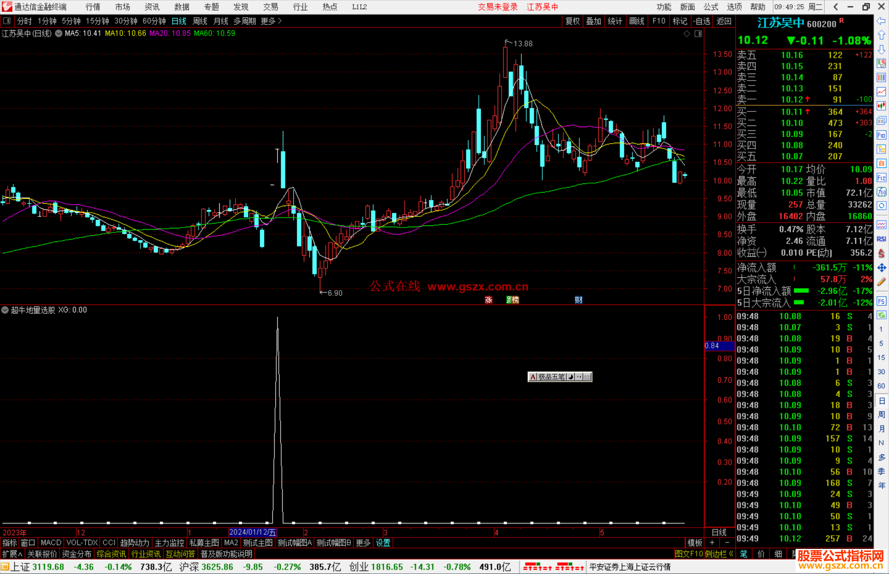Expand the 更多 periods dropdown
The width and height of the screenshot is (889, 574).
click(271, 21)
